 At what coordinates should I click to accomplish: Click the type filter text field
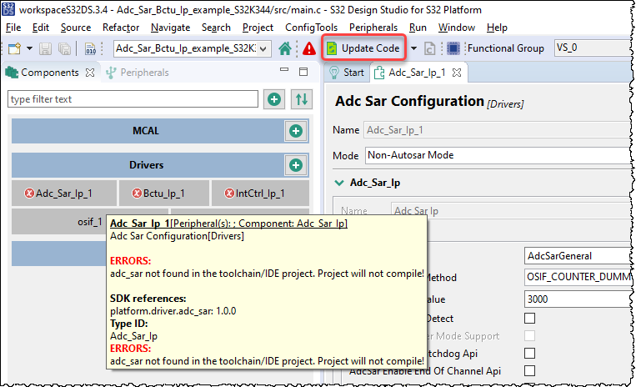133,99
